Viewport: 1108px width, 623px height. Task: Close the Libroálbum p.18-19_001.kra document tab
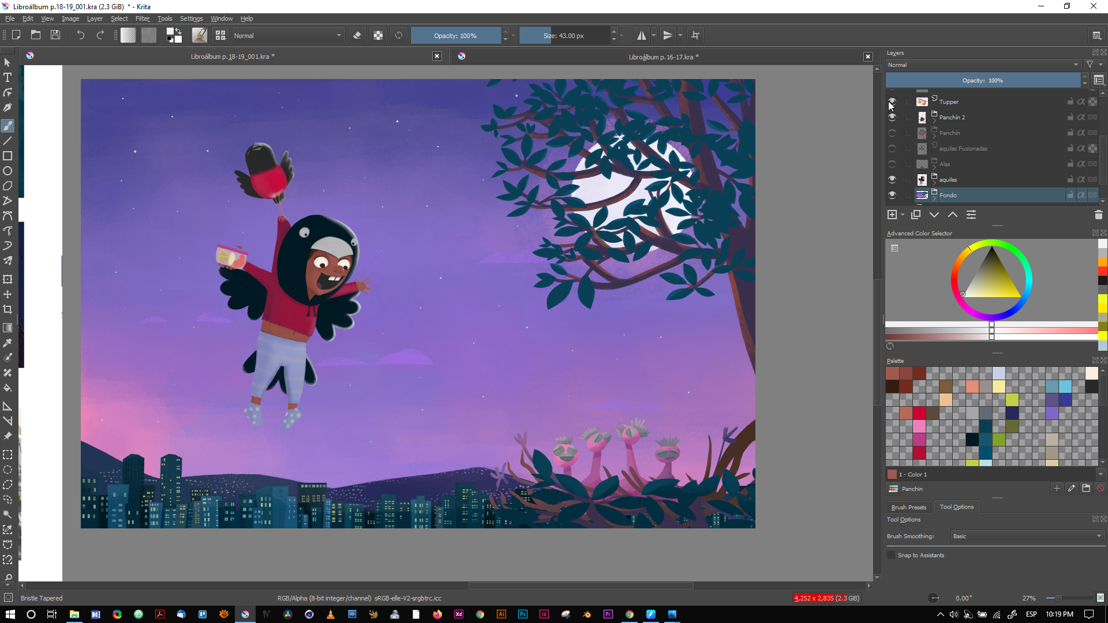pos(437,56)
